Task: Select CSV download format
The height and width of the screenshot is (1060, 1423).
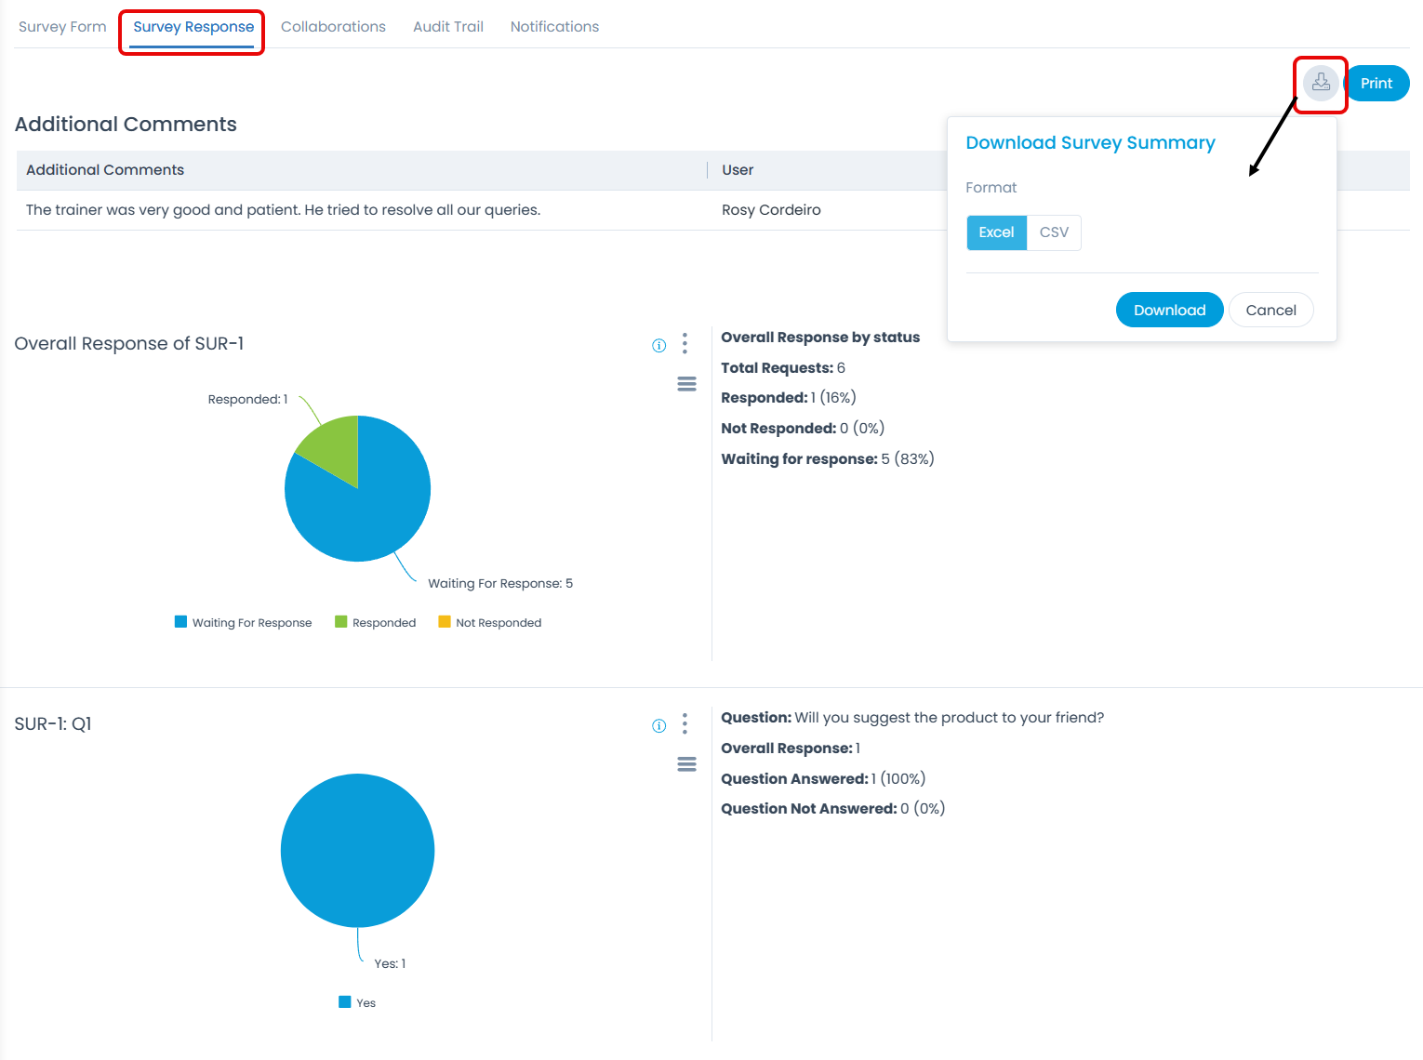Action: 1054,232
